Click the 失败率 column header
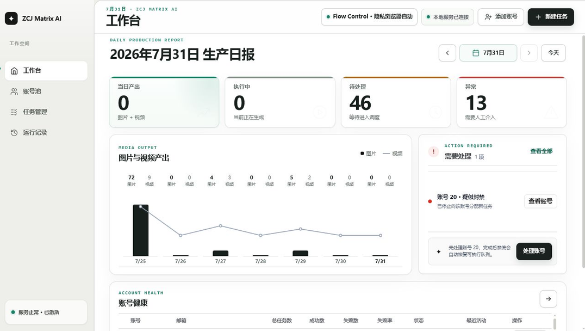 coord(384,321)
